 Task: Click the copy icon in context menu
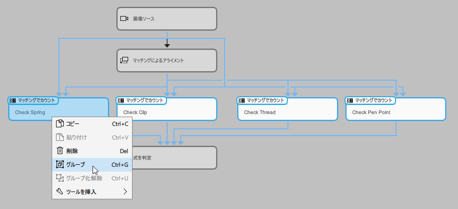(x=60, y=124)
